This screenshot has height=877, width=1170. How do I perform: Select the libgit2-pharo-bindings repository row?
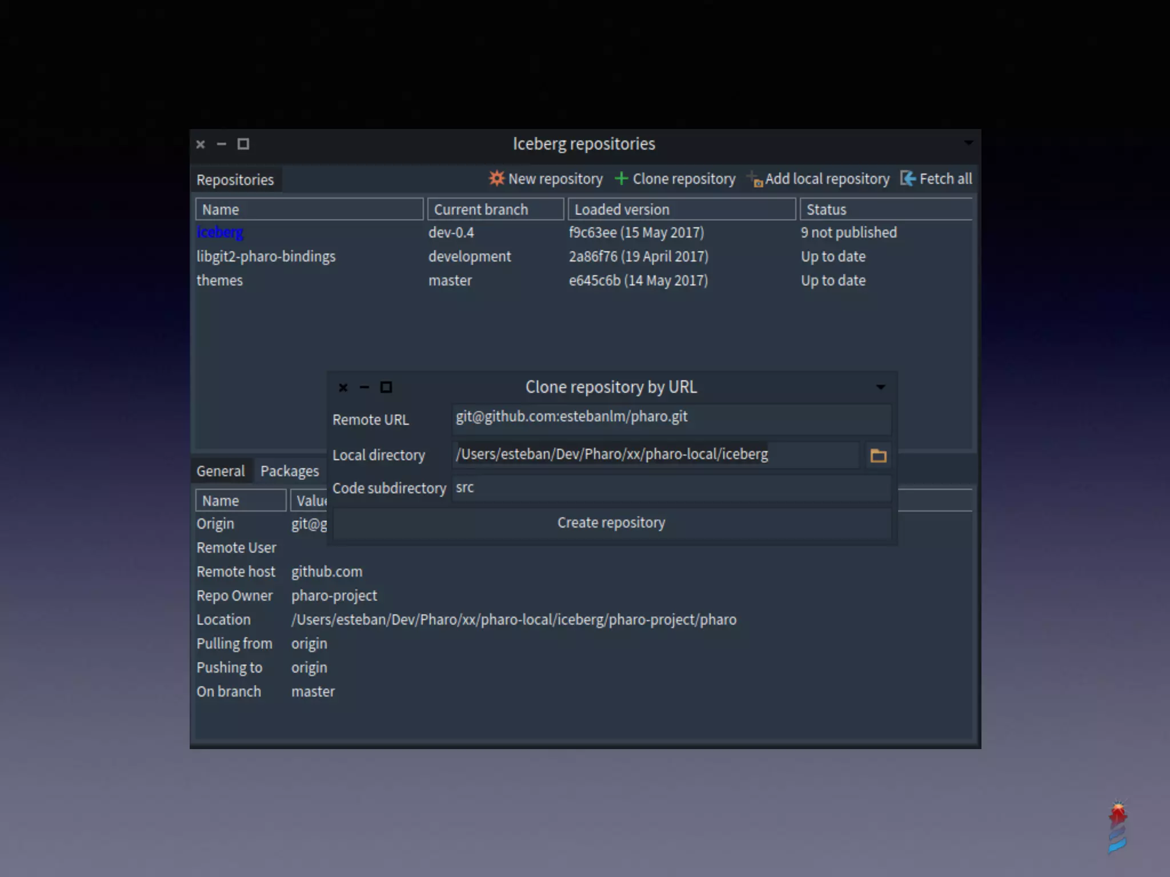(266, 256)
